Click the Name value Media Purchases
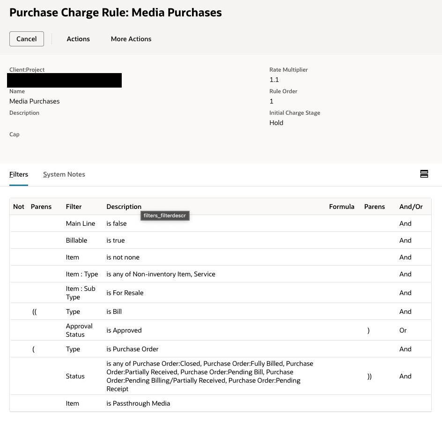Screen dimensions: 442x423 coord(34,101)
